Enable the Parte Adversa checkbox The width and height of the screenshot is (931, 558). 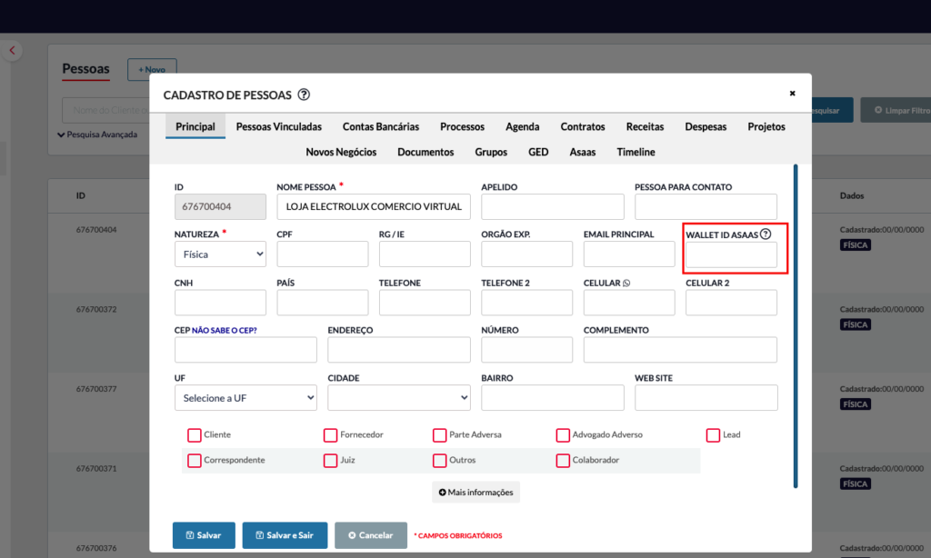tap(439, 435)
